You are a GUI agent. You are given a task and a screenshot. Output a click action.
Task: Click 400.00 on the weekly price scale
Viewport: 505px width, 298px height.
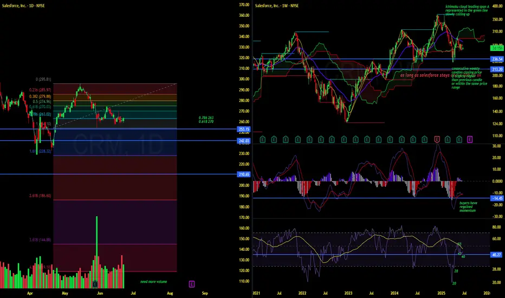[497, 7]
